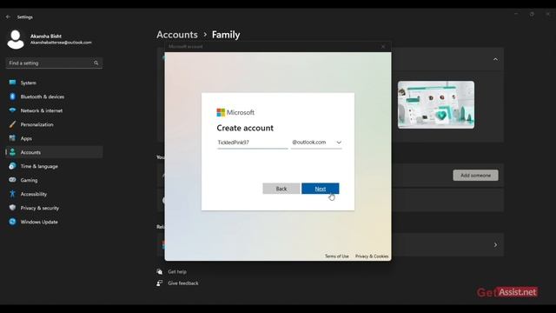Image resolution: width=556 pixels, height=313 pixels.
Task: Click the Time & language globe icon
Action: click(x=12, y=166)
